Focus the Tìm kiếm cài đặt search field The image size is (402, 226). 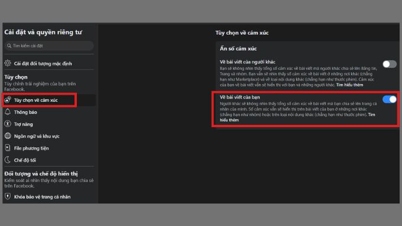pos(48,46)
